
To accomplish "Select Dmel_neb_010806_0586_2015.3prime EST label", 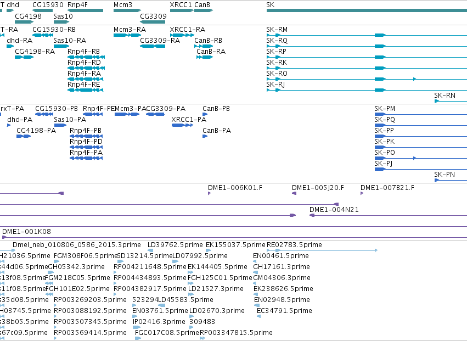I will point(77,245).
